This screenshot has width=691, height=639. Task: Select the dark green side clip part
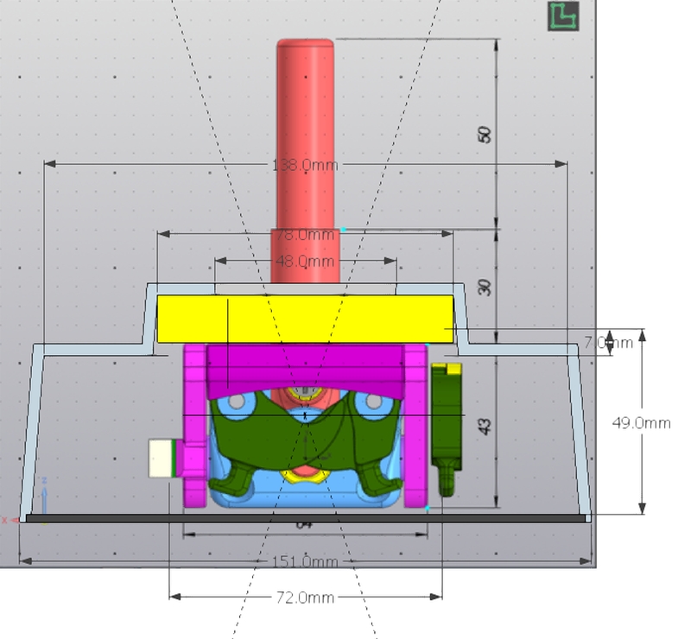point(447,430)
